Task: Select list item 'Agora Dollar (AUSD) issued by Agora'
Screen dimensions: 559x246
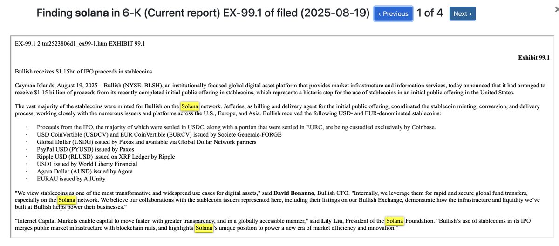Action: click(x=85, y=171)
